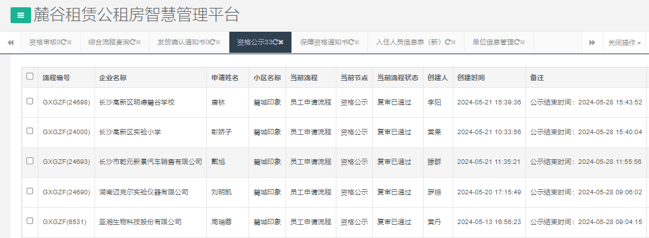Click company 长沙市乾元新景汽车销售有限公司
649x238 pixels.
tap(151, 162)
